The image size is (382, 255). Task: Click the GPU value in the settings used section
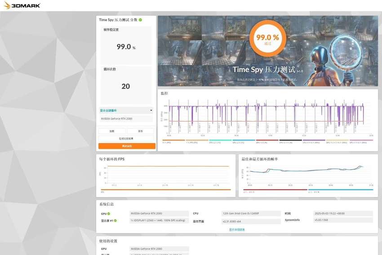(x=159, y=249)
